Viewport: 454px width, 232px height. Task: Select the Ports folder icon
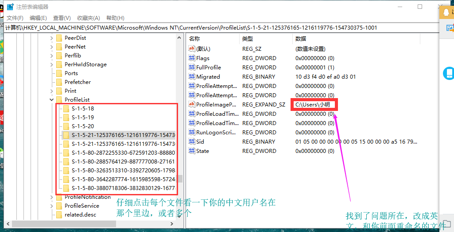(x=59, y=73)
